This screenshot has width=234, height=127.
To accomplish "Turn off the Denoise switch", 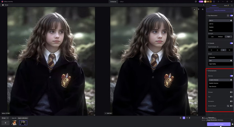I will click(x=231, y=76).
